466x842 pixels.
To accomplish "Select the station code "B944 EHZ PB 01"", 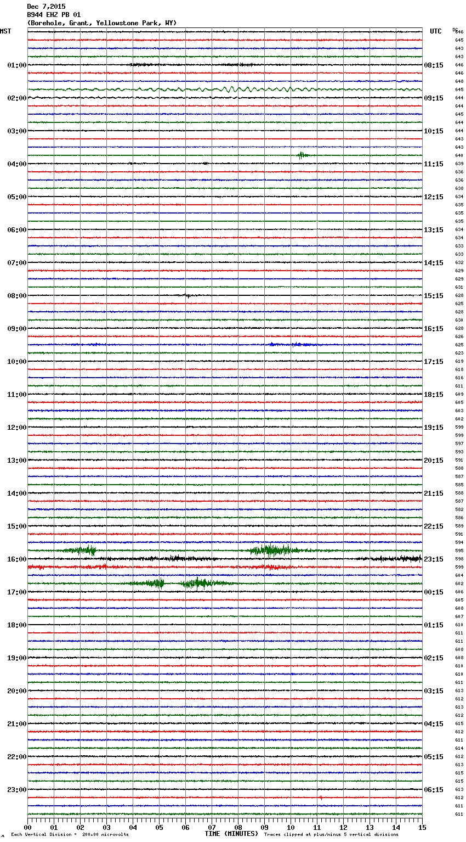I will [x=54, y=15].
